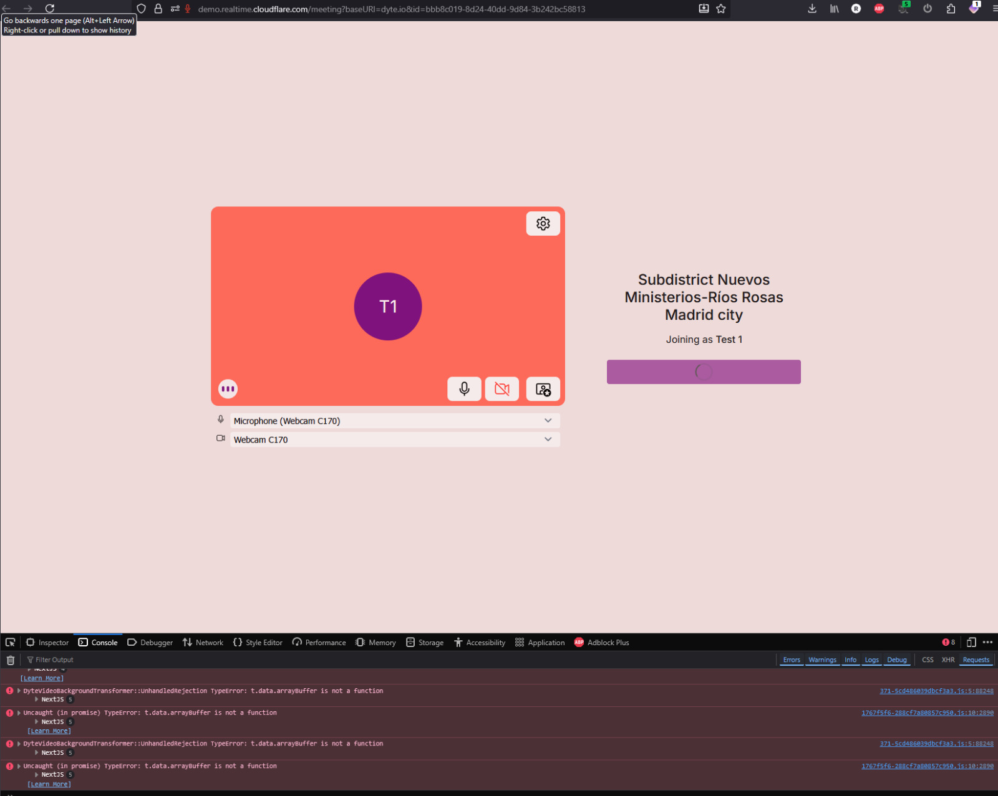This screenshot has height=796, width=998.
Task: Reload the page with the refresh icon
Action: point(50,9)
